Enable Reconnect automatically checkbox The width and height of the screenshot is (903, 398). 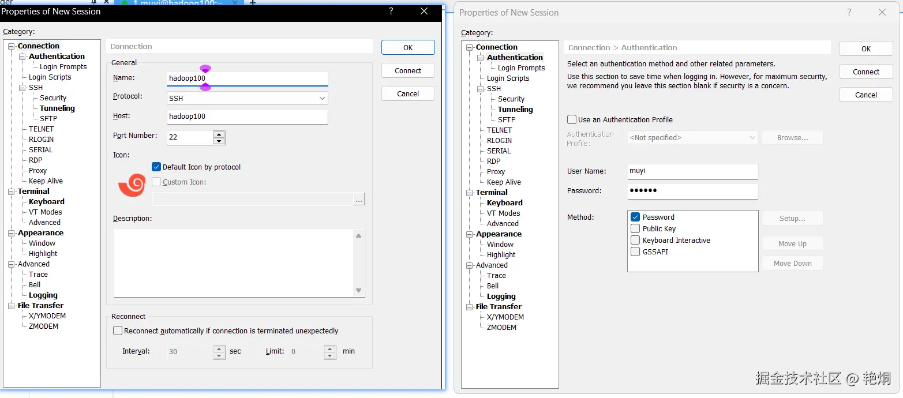(x=118, y=331)
